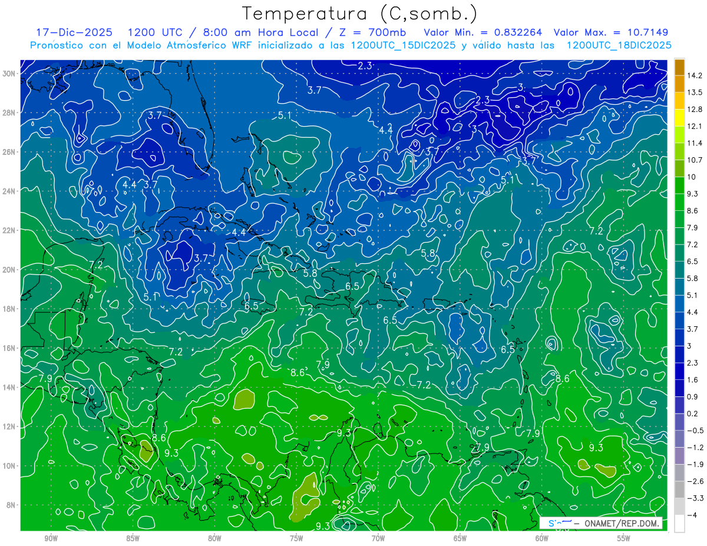Screen dimensions: 707x546
Task: Click the '16N' latitude axis label
Action: click(9, 348)
